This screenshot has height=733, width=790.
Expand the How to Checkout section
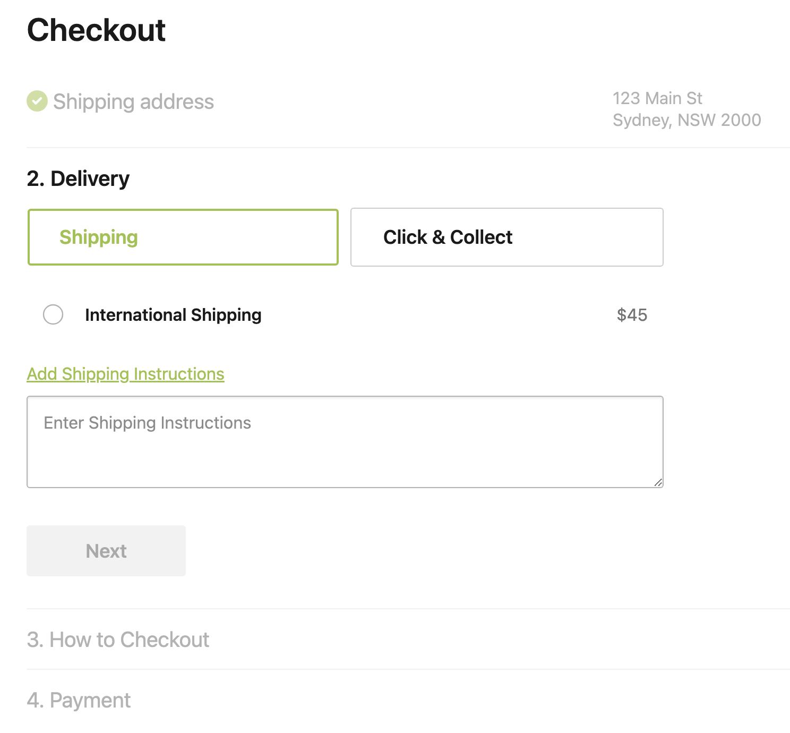click(x=118, y=640)
